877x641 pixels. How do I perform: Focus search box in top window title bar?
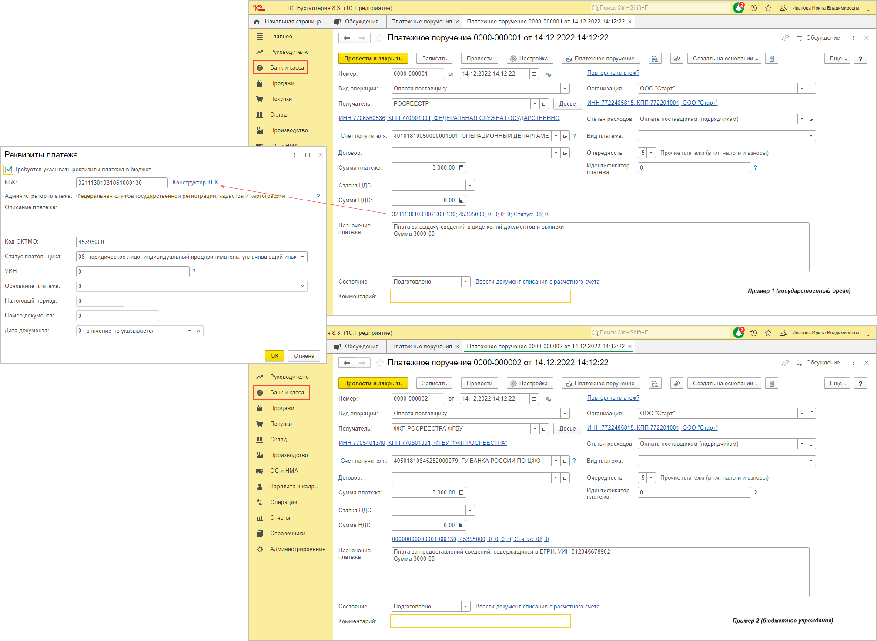tap(660, 8)
